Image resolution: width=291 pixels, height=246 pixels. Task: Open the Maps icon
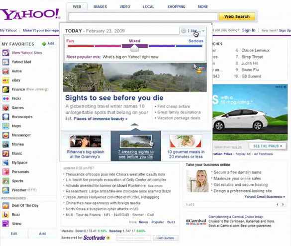pyautogui.click(x=6, y=126)
